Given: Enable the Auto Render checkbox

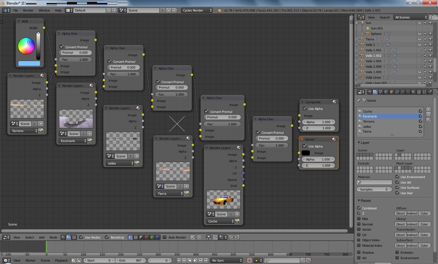Looking at the screenshot, I should (165, 237).
